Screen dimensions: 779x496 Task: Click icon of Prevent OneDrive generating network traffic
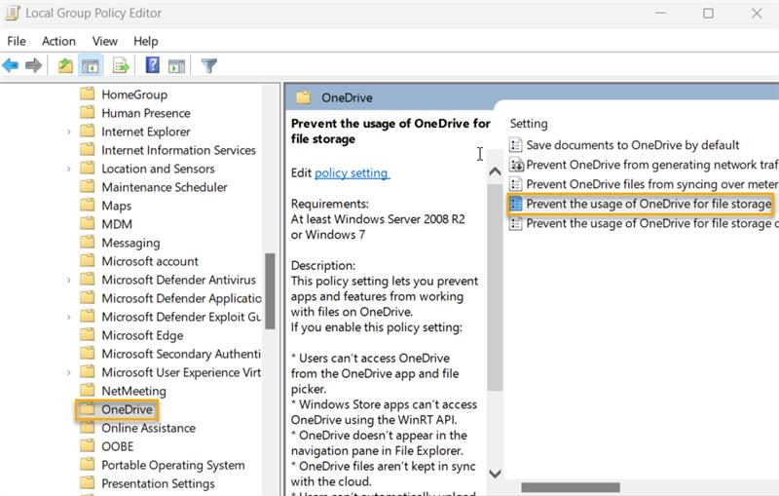516,164
